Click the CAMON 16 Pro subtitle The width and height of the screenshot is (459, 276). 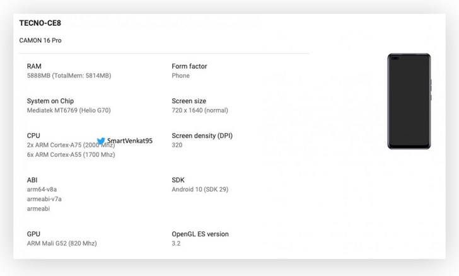[x=40, y=40]
